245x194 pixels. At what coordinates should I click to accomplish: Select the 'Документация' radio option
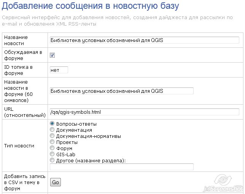52,129
